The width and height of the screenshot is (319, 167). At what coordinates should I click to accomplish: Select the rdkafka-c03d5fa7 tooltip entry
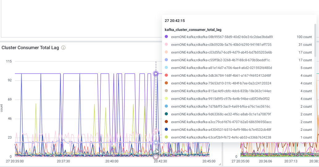221,52
